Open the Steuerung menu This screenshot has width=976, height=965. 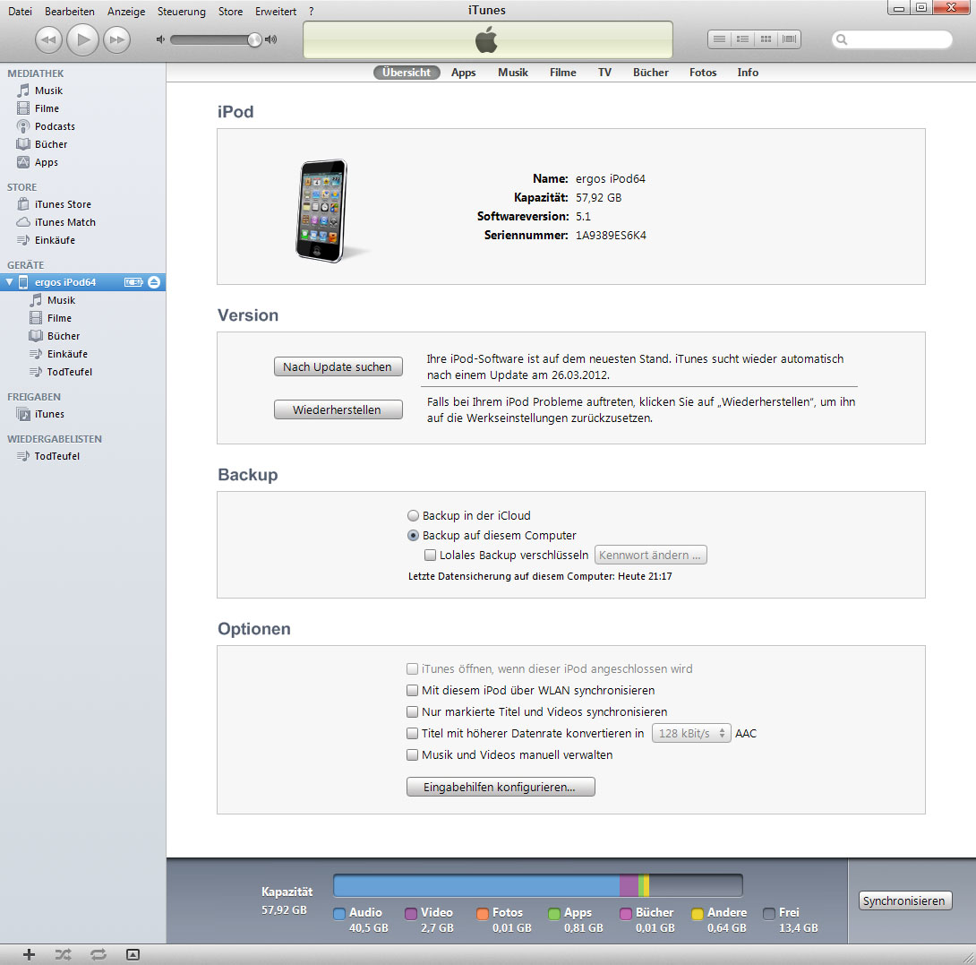(181, 12)
